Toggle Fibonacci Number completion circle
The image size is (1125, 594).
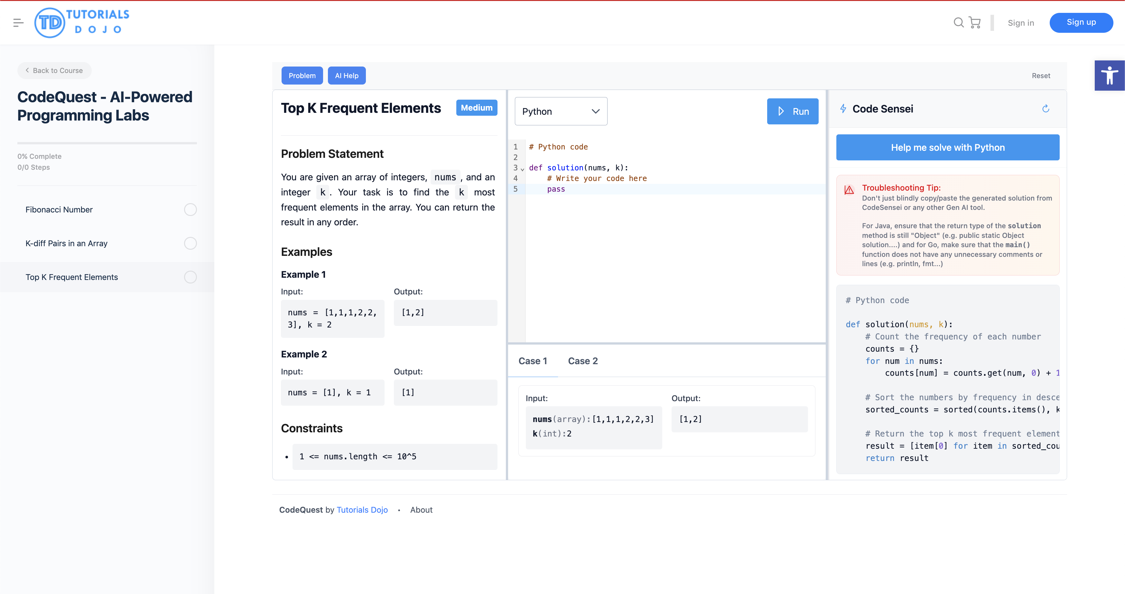[x=191, y=210]
